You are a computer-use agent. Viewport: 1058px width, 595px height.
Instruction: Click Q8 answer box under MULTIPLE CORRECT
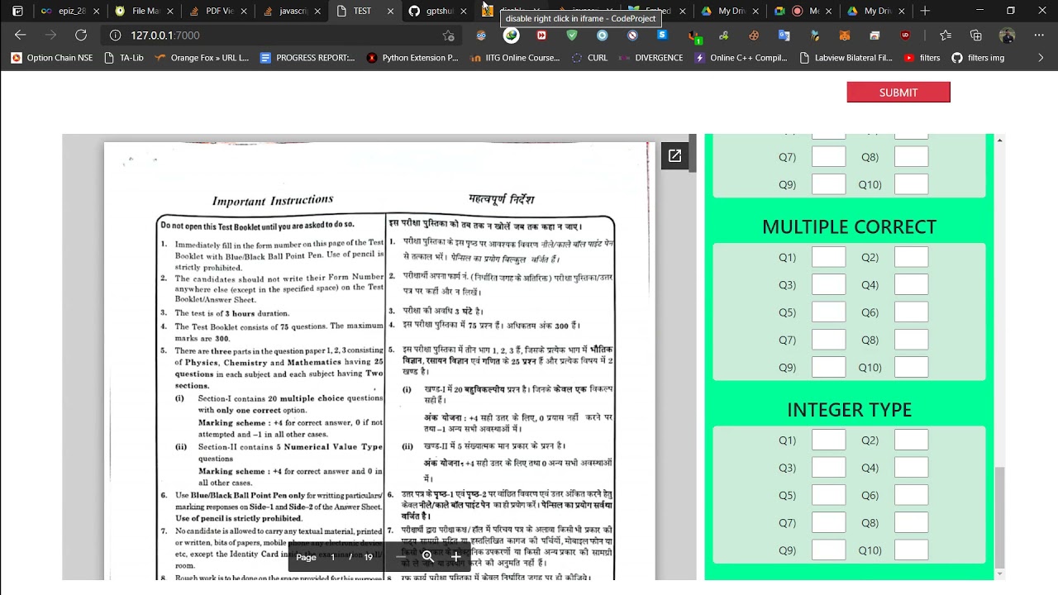pyautogui.click(x=911, y=340)
